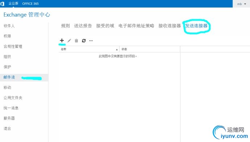Screen dimensions: 250x142
Task: Open the mb user account dropdown
Action: 241,4
